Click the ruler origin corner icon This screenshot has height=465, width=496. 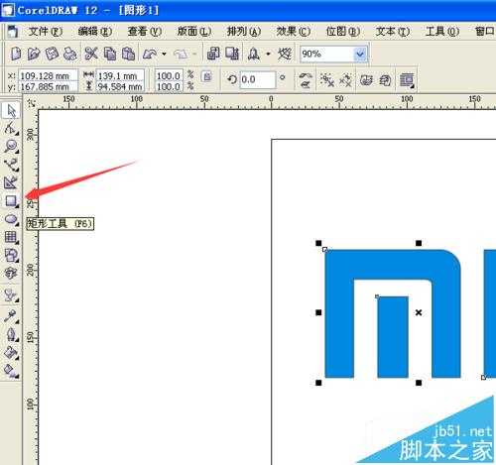(31, 103)
